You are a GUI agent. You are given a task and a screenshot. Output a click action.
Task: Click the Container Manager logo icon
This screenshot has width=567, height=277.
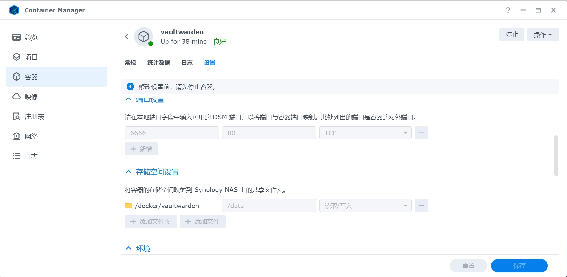click(x=14, y=10)
